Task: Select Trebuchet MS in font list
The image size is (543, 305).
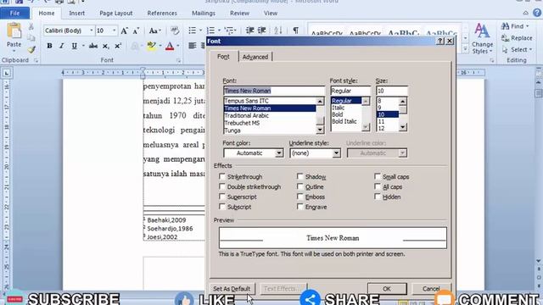Action: coord(242,123)
